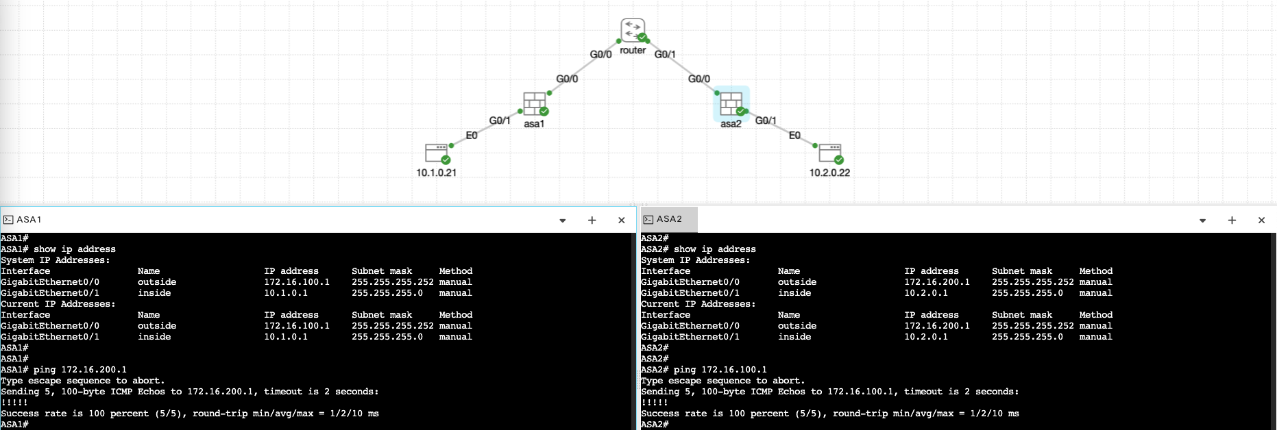Image resolution: width=1277 pixels, height=430 pixels.
Task: Click the terminal icon on ASA1 tab
Action: [8, 220]
